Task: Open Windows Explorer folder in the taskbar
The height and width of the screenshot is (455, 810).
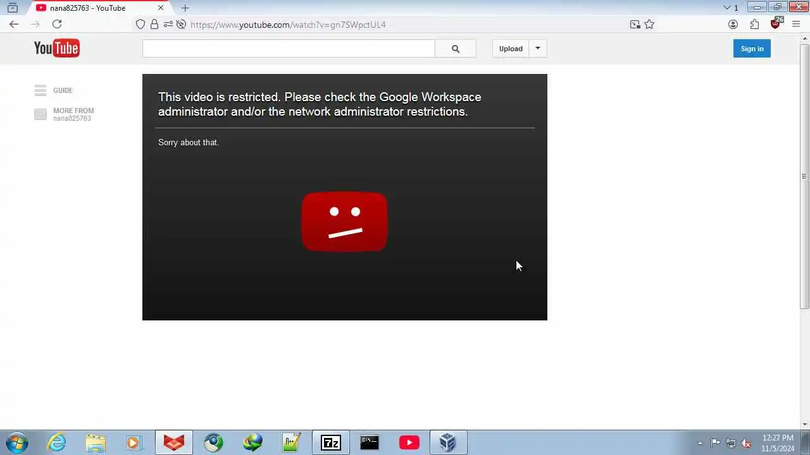Action: click(x=96, y=442)
